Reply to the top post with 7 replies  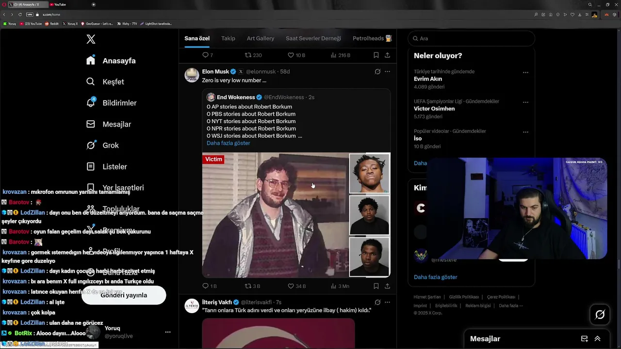(208, 55)
